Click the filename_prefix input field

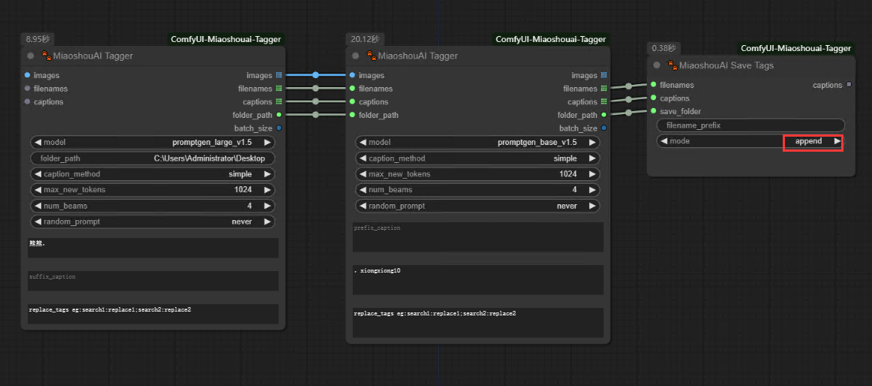(x=750, y=125)
